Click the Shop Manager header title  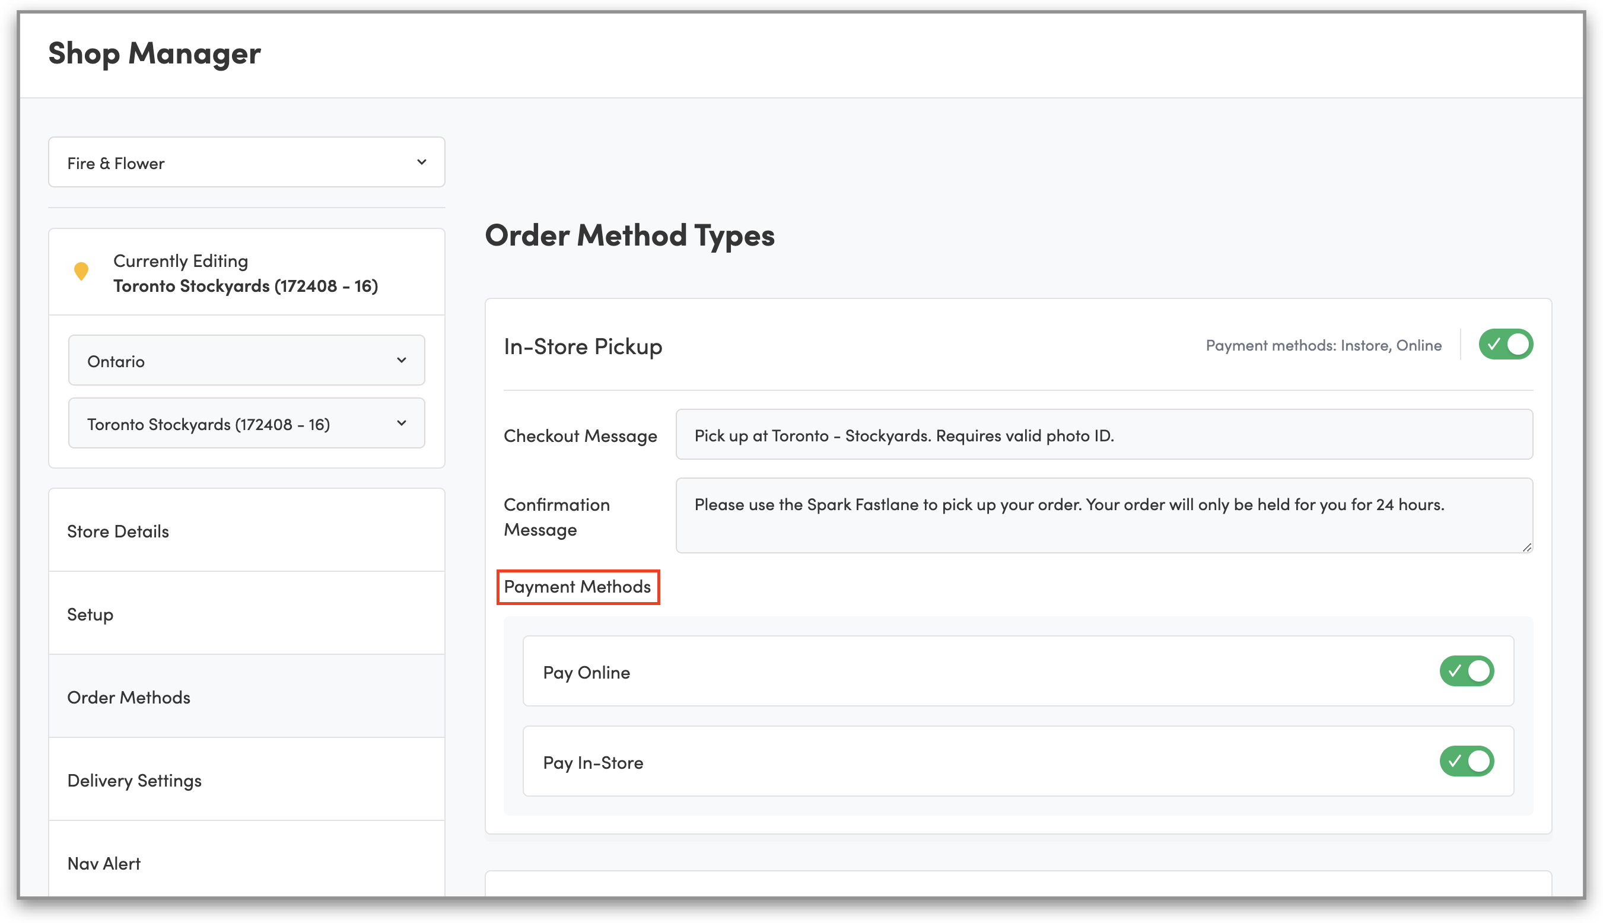[155, 53]
